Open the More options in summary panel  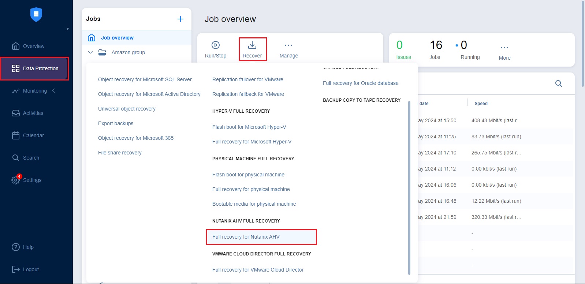tap(504, 48)
